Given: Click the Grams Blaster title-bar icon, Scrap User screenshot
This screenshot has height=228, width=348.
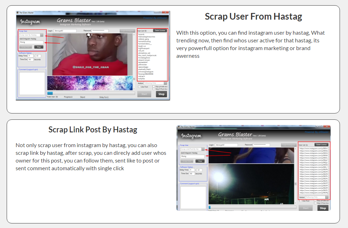Looking at the screenshot, I should point(18,13).
